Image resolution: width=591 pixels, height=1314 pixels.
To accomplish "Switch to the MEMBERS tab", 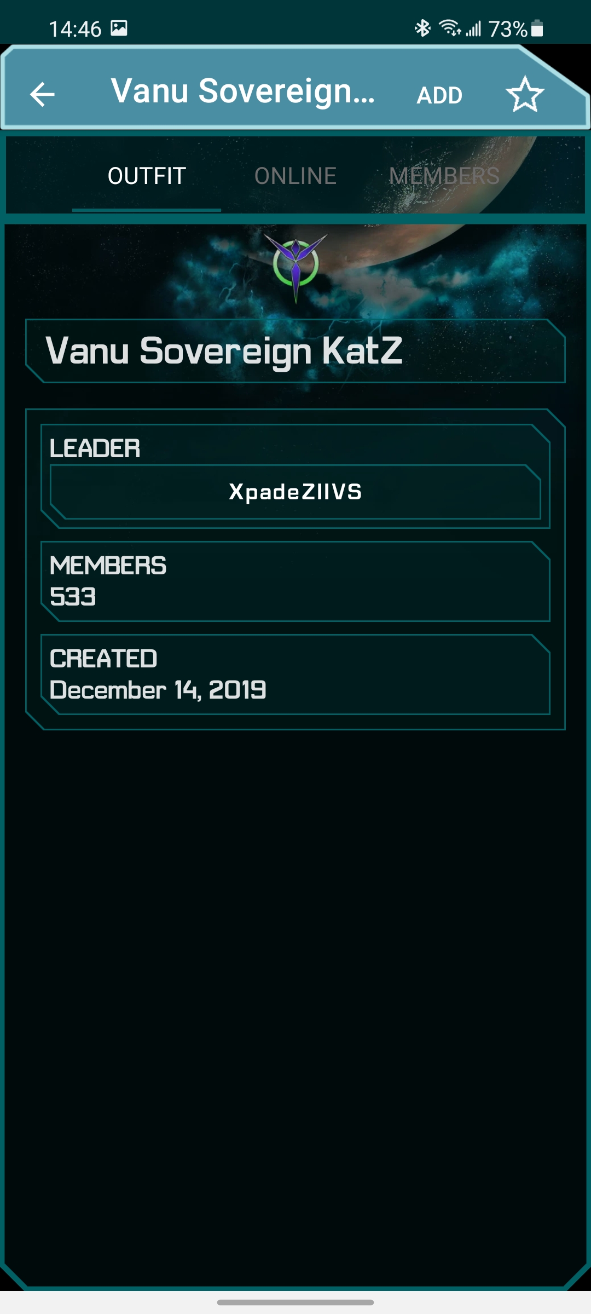I will click(444, 176).
